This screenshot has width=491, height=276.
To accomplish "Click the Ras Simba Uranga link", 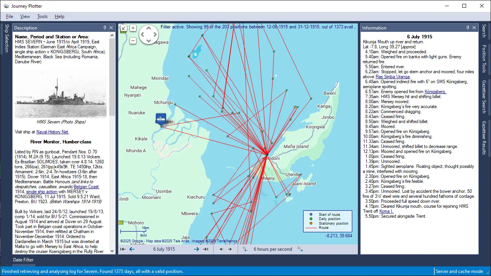I will 392,77.
